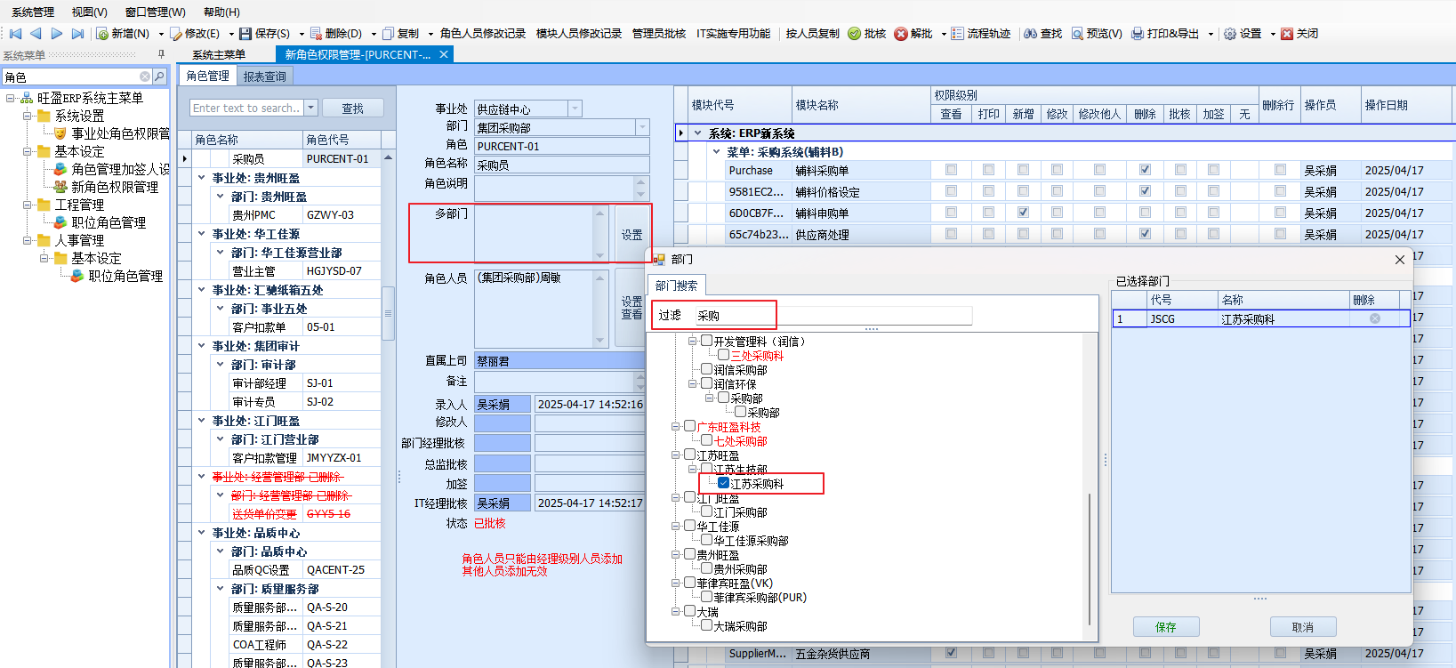
Task: Pin the 系统菜单 panel
Action: coord(161,54)
